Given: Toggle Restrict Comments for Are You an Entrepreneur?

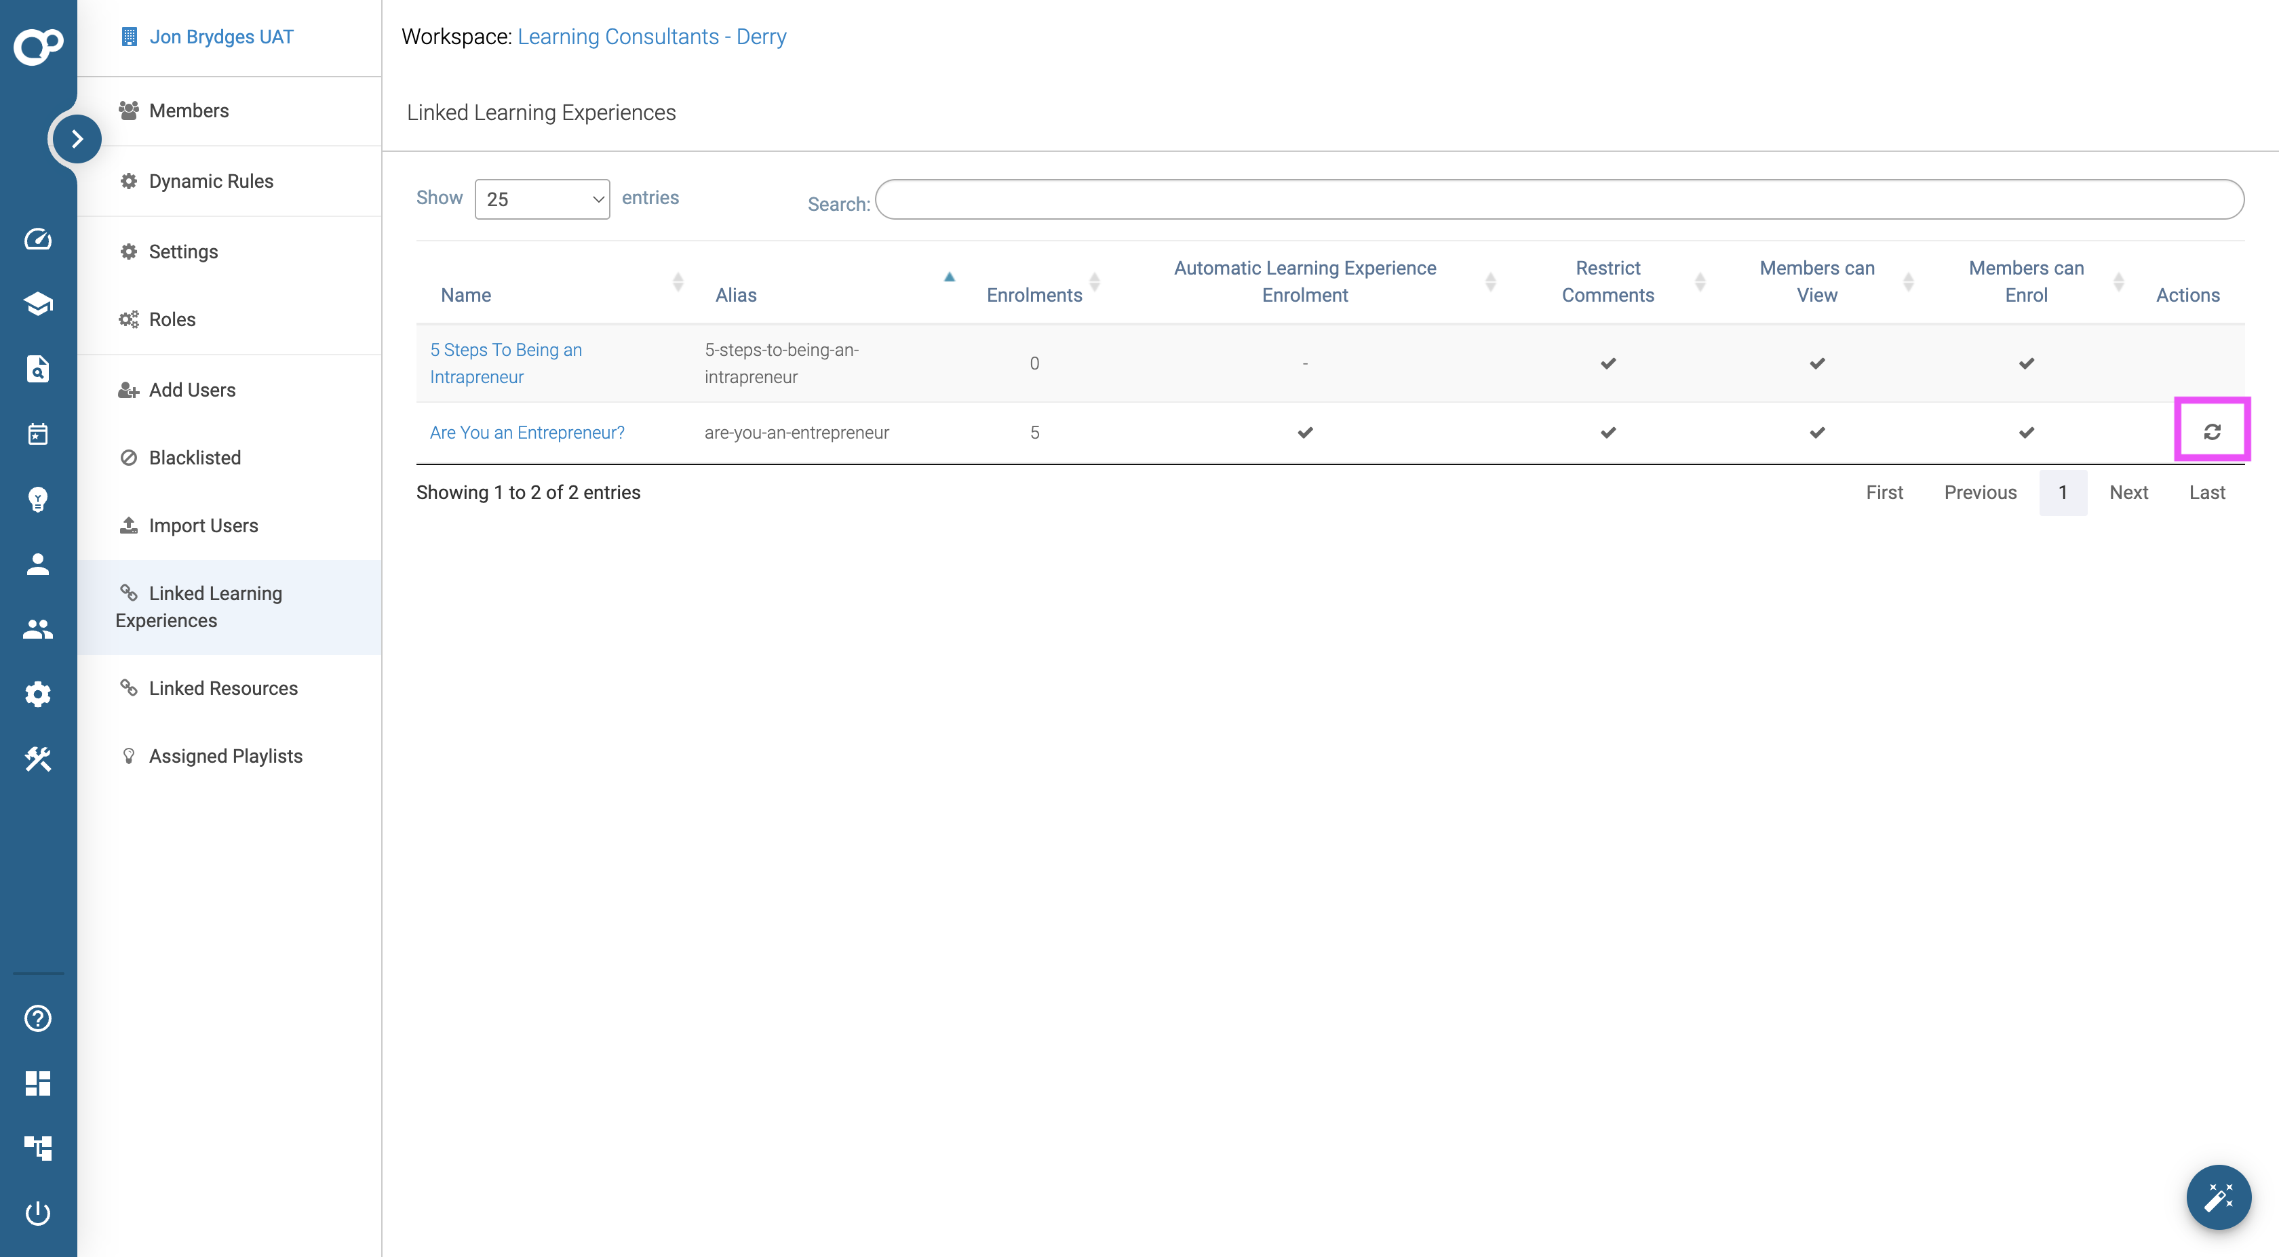Looking at the screenshot, I should [x=1608, y=433].
